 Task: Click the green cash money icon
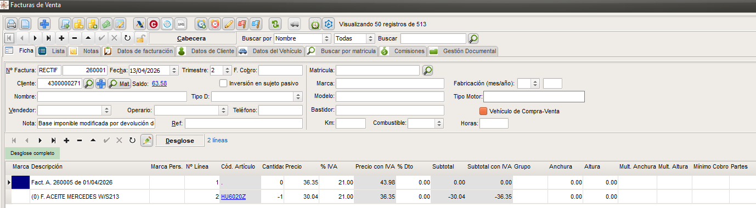tap(106, 24)
